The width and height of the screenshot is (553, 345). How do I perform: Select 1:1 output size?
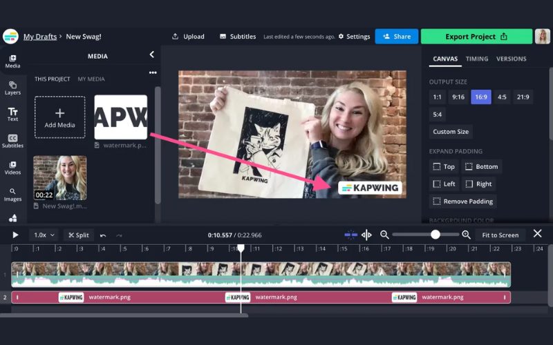tap(437, 97)
